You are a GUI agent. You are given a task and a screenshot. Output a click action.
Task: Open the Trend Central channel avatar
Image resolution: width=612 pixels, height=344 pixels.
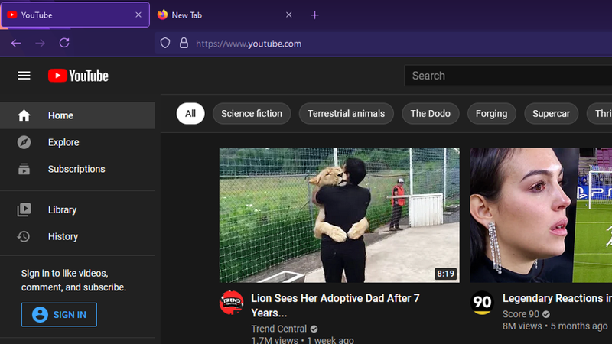coord(232,303)
